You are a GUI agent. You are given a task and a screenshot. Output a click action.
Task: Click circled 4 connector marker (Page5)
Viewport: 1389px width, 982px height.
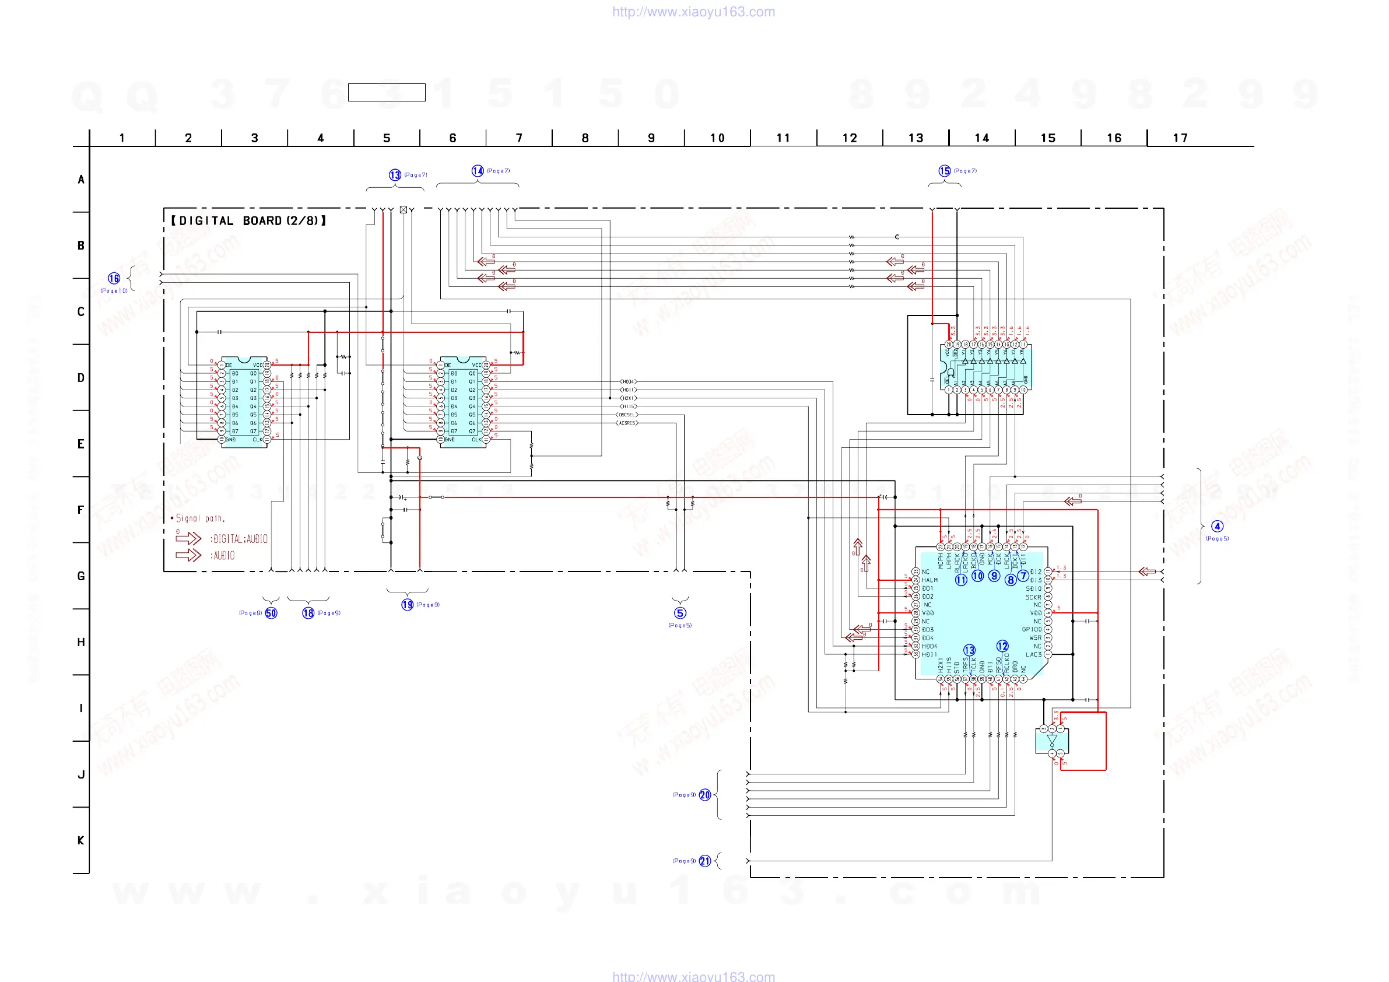tap(1216, 527)
